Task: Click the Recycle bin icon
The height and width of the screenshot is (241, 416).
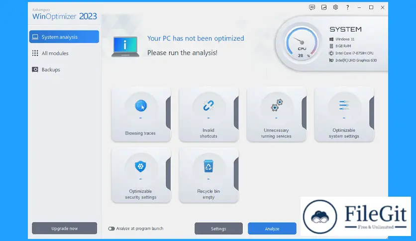Action: [208, 166]
